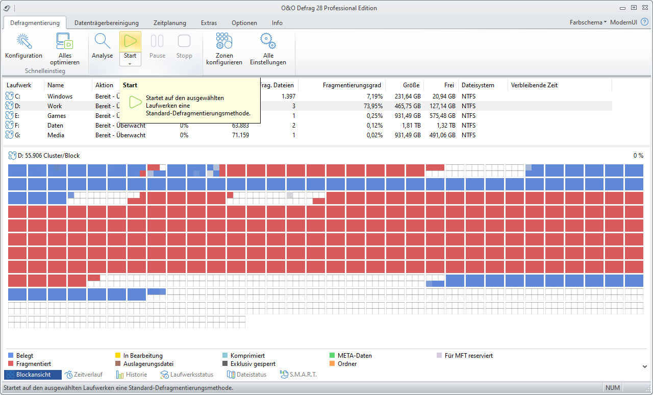Click the Pause toolbar icon

coord(157,41)
